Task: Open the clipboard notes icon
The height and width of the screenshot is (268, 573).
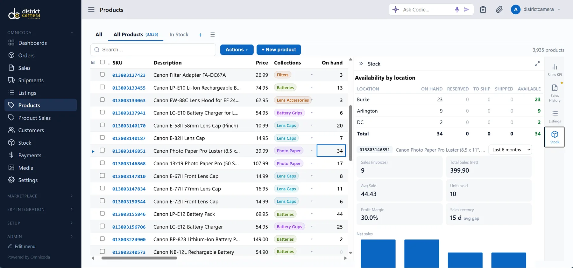Action: click(483, 10)
